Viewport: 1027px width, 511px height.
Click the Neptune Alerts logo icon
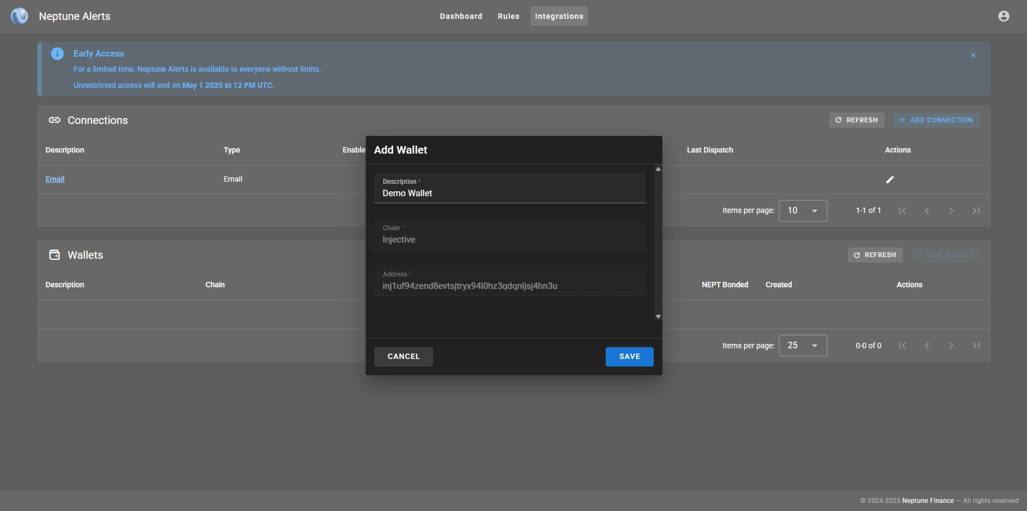click(20, 16)
